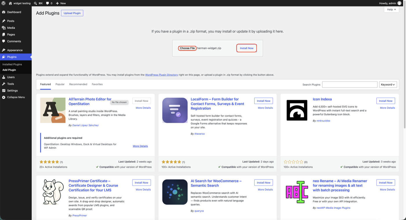This screenshot has height=220, width=406.
Task: Click the Icon Indexa plugin thumbnail
Action: (297, 110)
